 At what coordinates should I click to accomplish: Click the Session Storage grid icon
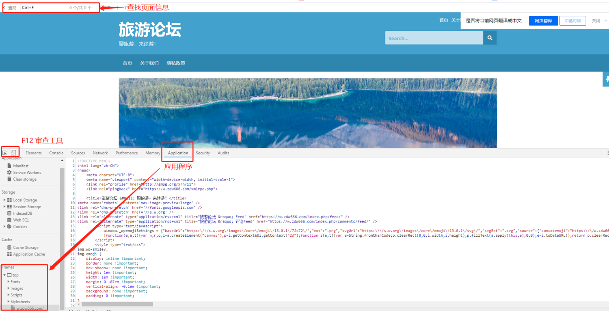coord(9,207)
